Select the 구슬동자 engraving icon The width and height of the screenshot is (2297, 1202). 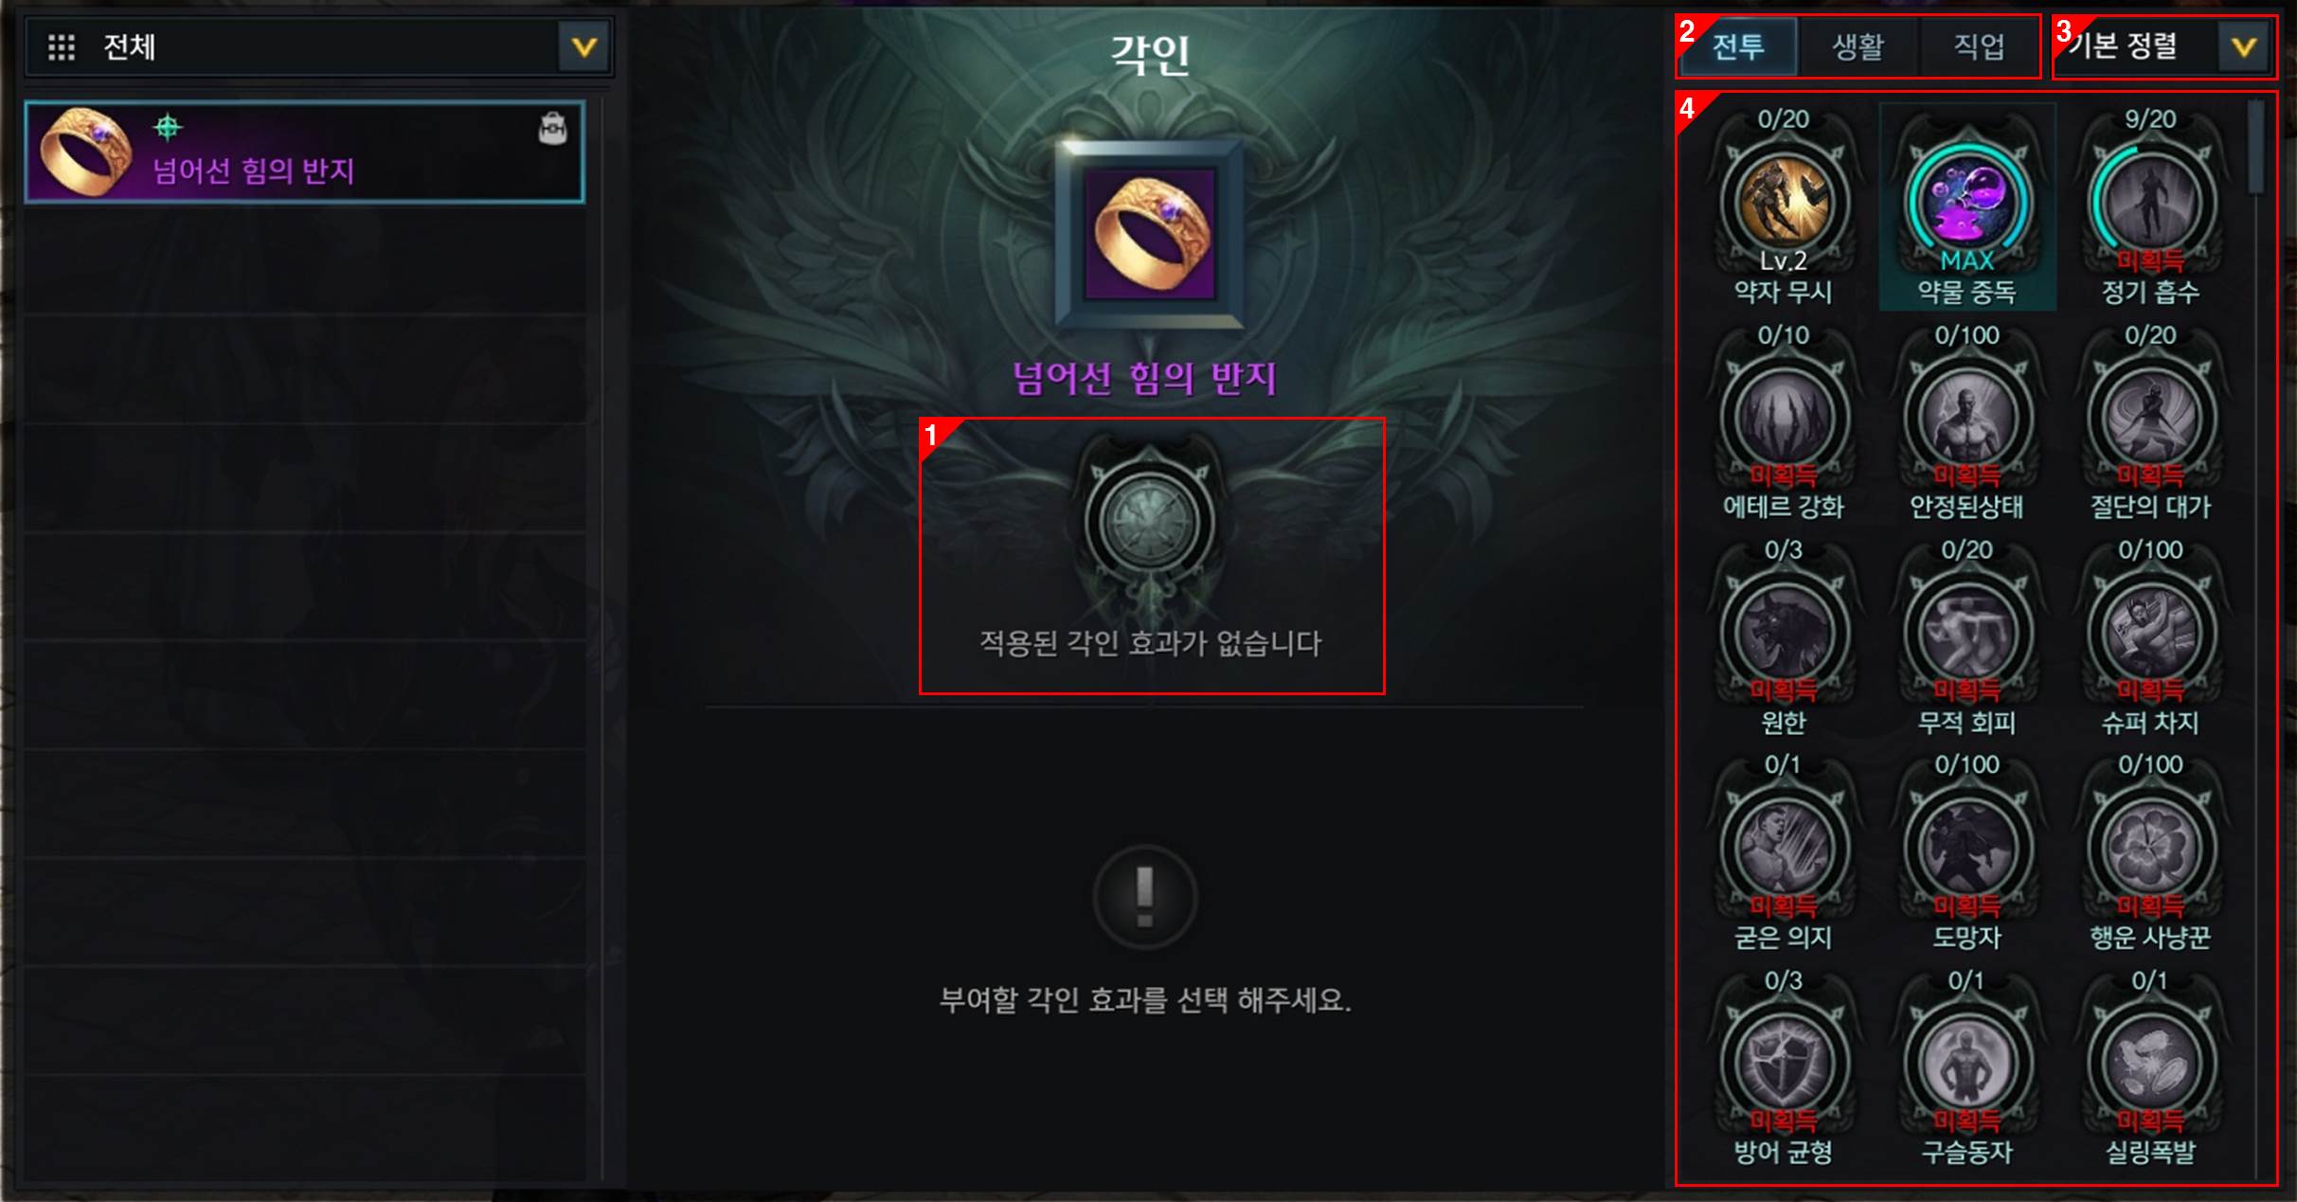tap(1967, 1062)
